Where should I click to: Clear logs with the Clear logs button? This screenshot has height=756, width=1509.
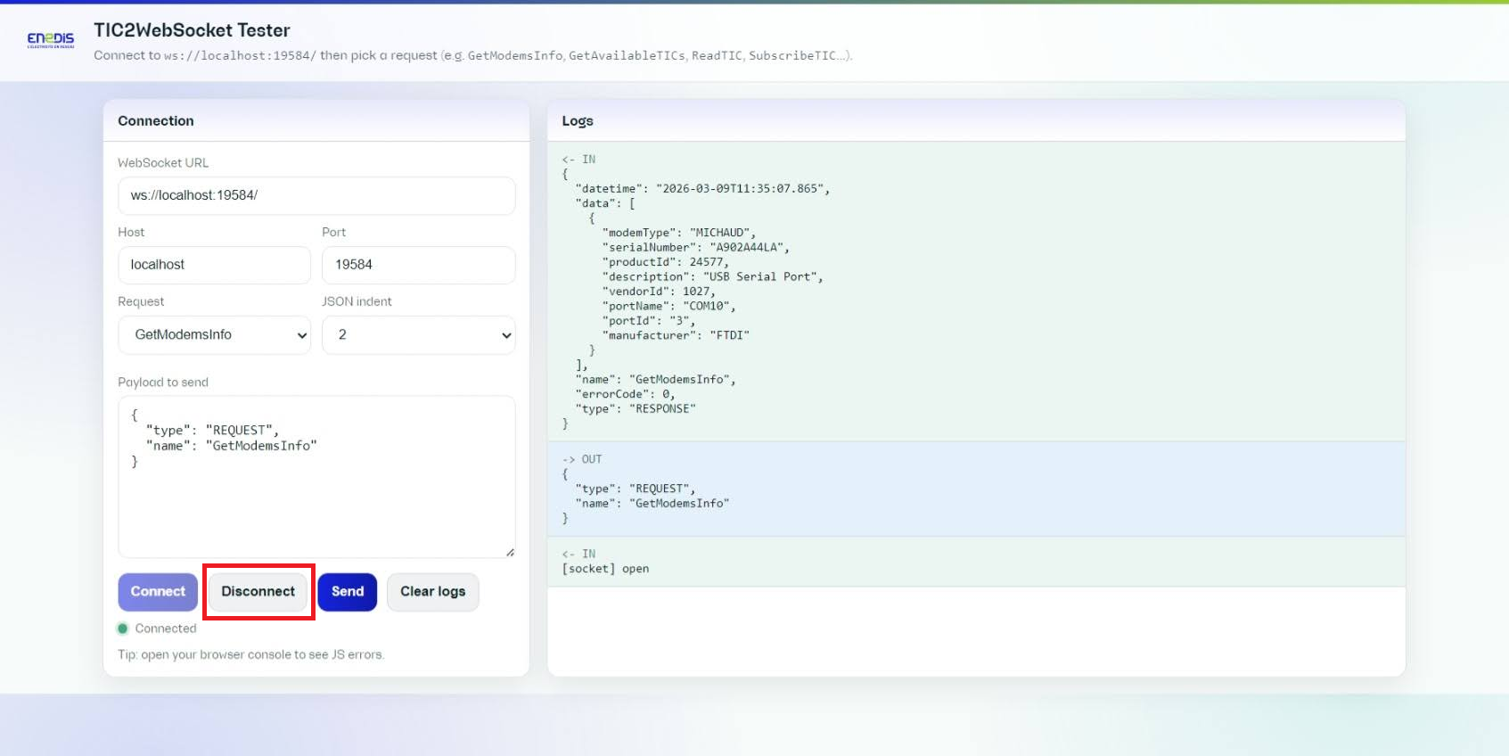(432, 592)
